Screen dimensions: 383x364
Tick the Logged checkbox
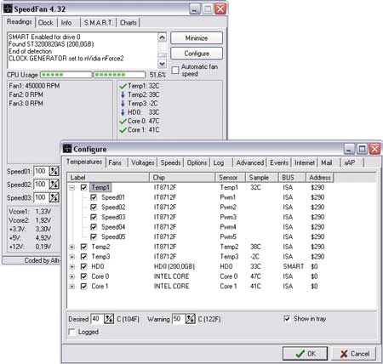pyautogui.click(x=72, y=332)
